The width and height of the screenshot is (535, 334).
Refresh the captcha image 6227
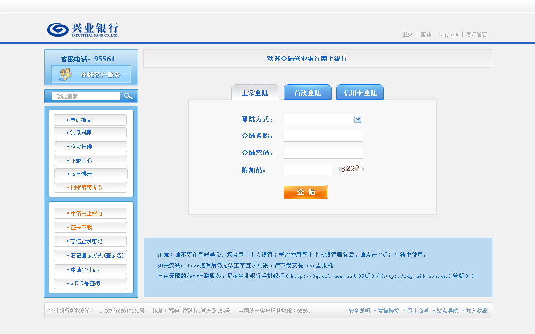point(351,169)
